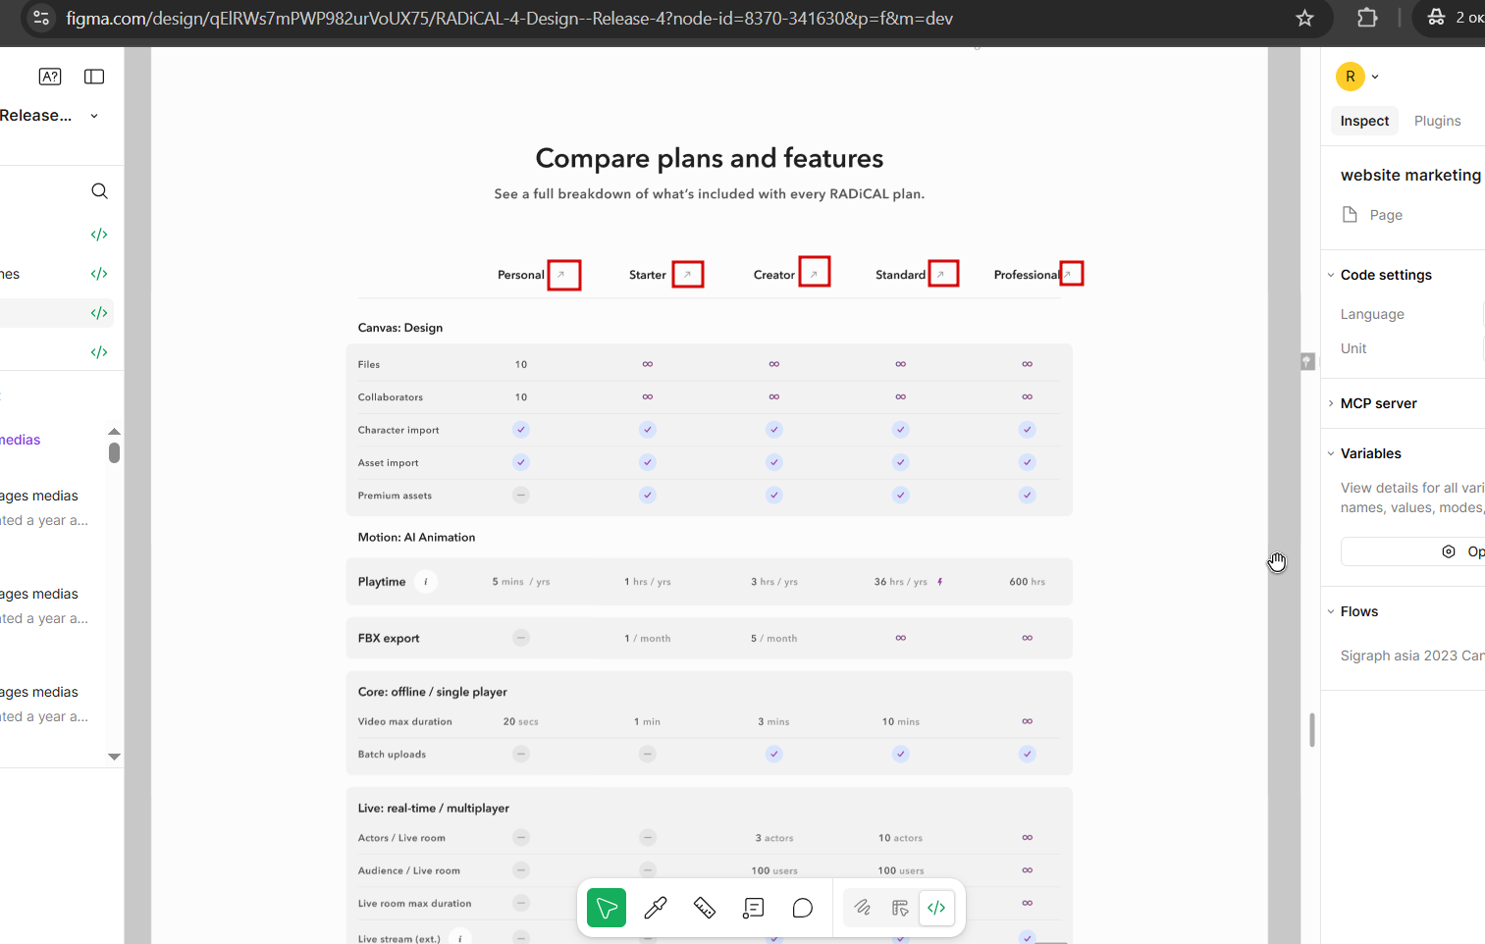Screen dimensions: 1485x944
Task: Select the 'Compare plans and features' heading
Action: coord(710,158)
